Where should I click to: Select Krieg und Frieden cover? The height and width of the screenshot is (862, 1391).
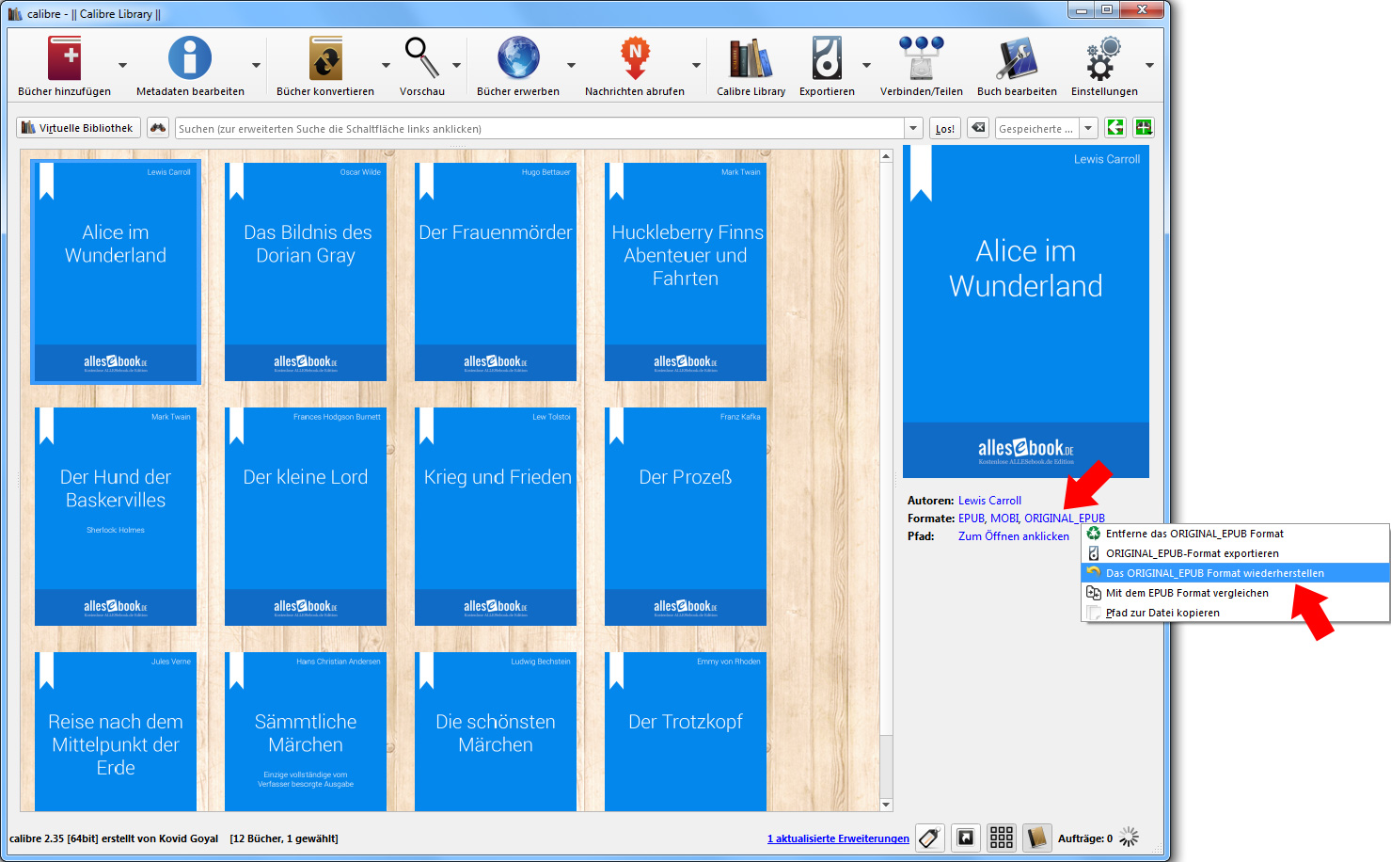point(496,517)
